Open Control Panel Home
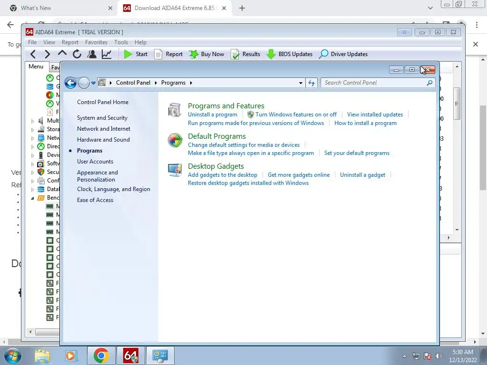The width and height of the screenshot is (487, 365). tap(103, 102)
